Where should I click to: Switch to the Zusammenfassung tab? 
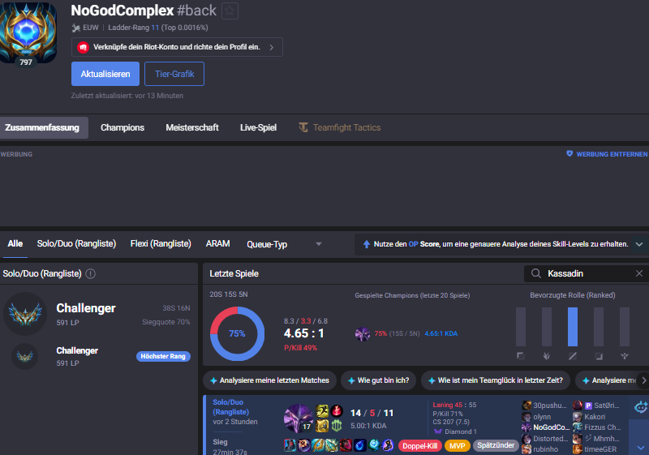(x=42, y=127)
